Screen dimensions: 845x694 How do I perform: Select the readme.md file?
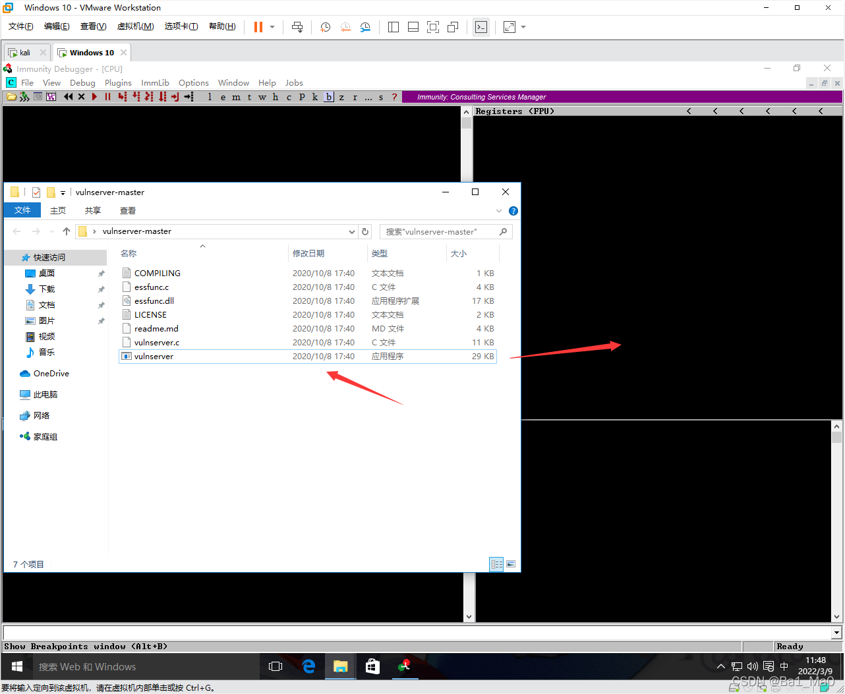click(307, 328)
